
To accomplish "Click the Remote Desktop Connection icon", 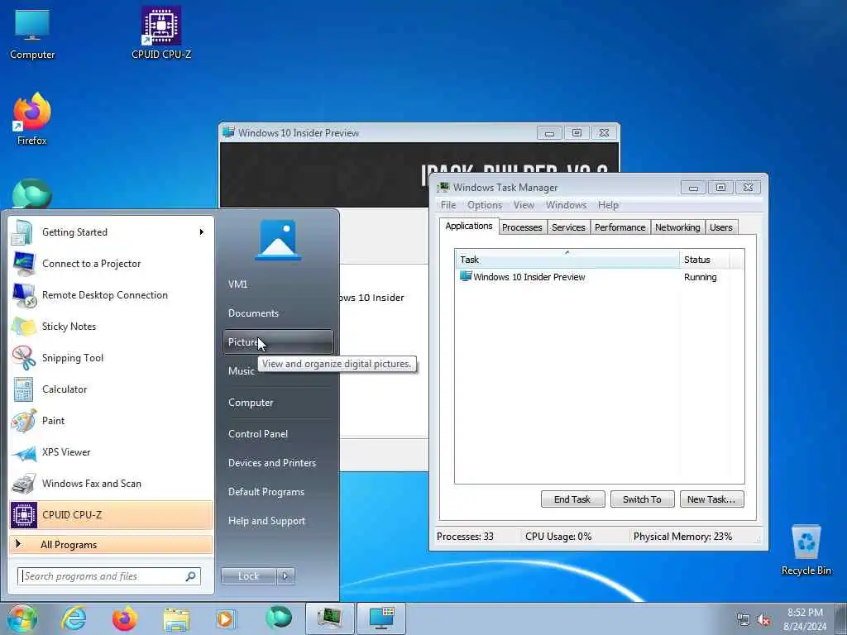I will [23, 295].
